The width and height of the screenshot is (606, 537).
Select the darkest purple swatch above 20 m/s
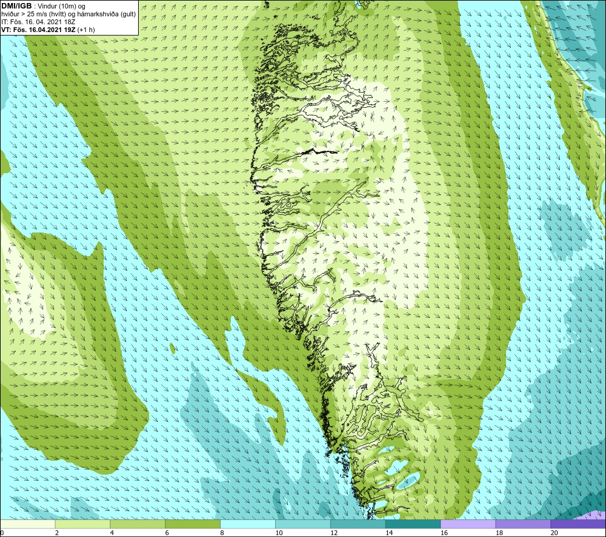(x=578, y=524)
